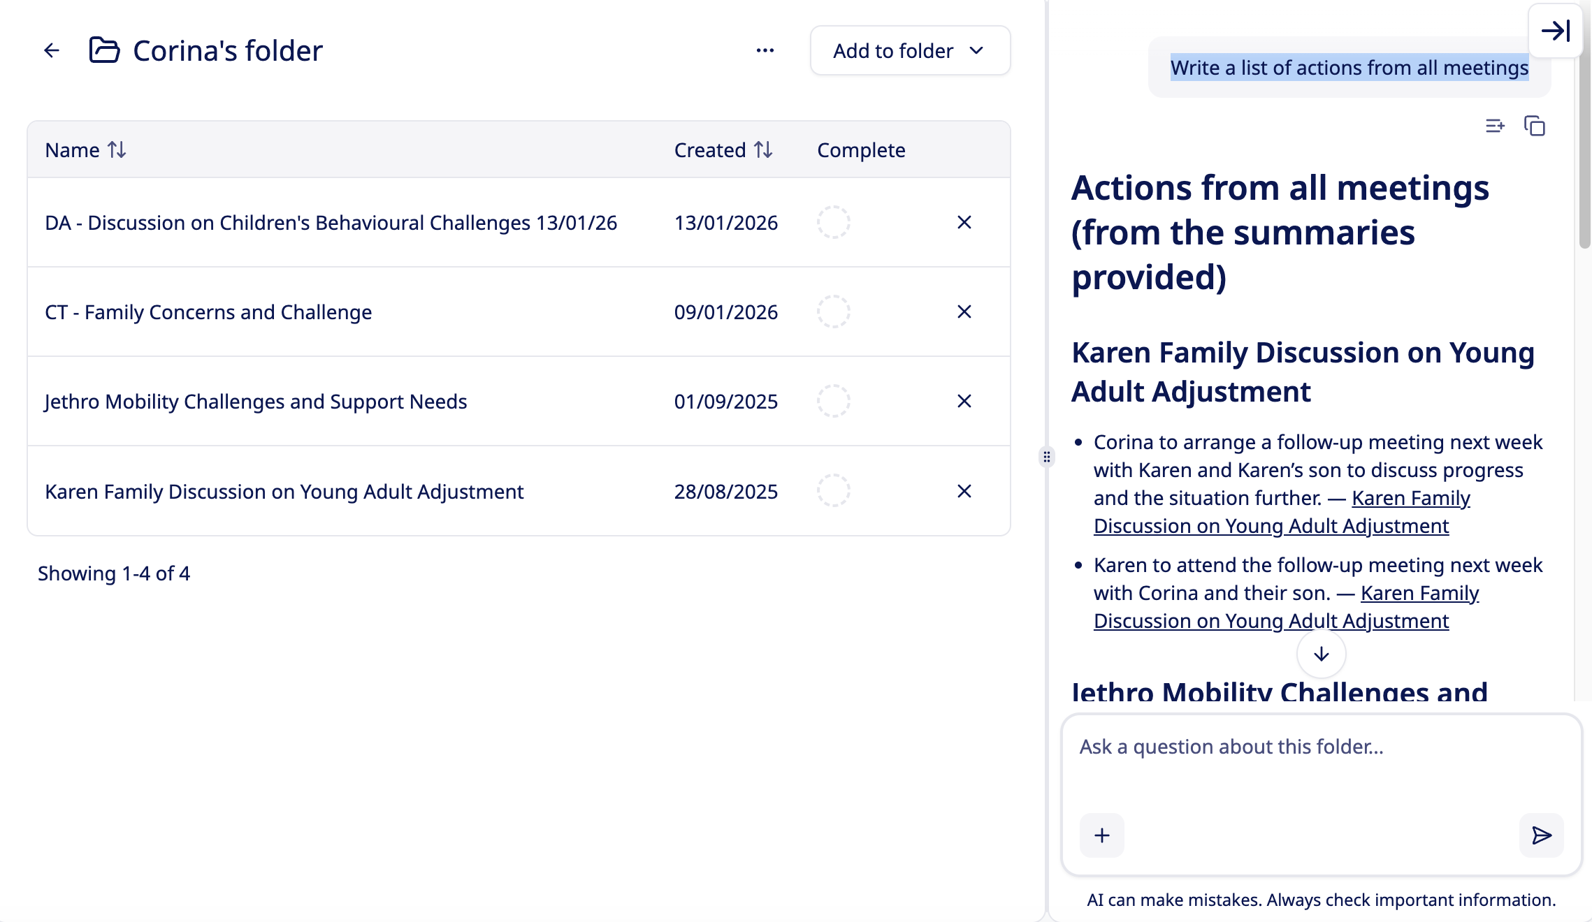Screen dimensions: 1592x922
Task: Open the three-dots folder options menu
Action: pyautogui.click(x=765, y=50)
